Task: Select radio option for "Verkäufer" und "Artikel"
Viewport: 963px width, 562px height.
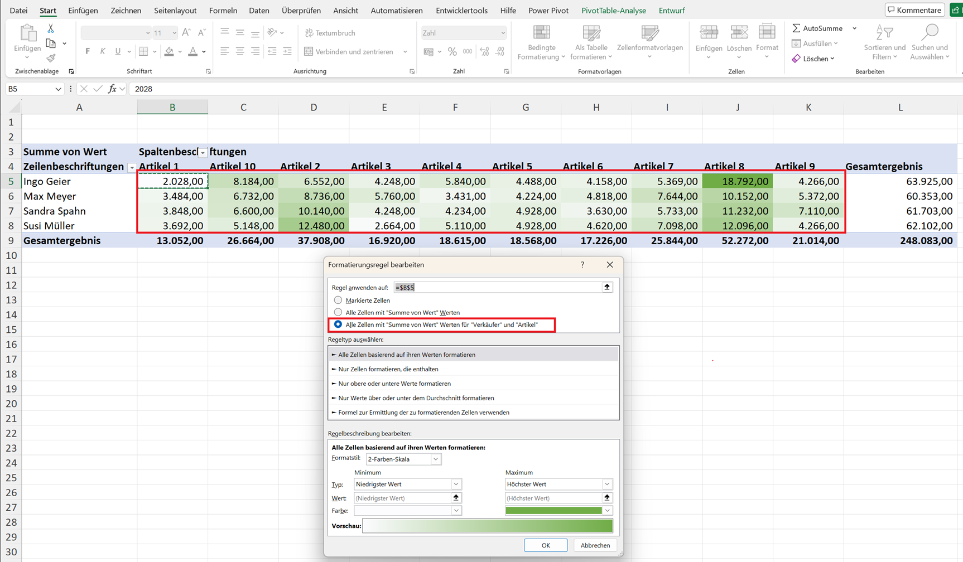Action: [x=338, y=324]
